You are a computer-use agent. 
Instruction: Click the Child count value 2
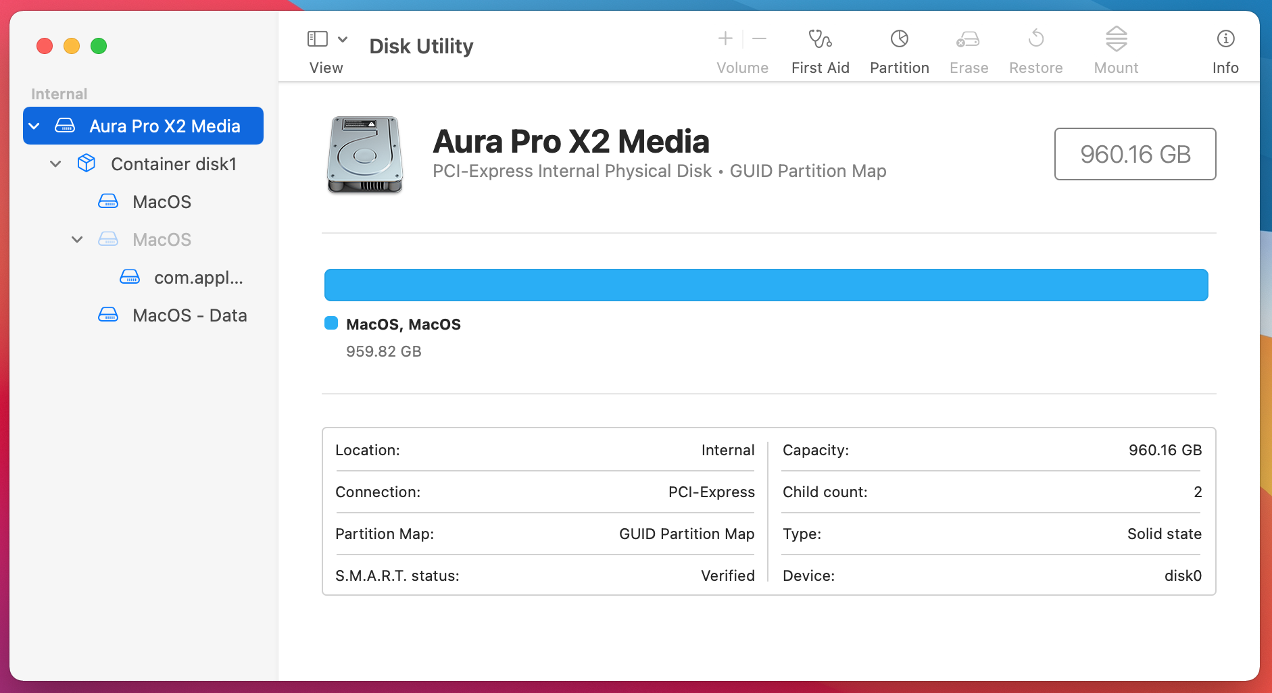pos(1198,492)
